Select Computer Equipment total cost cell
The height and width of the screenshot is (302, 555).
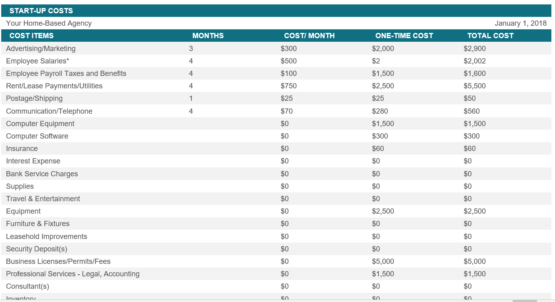tap(475, 124)
